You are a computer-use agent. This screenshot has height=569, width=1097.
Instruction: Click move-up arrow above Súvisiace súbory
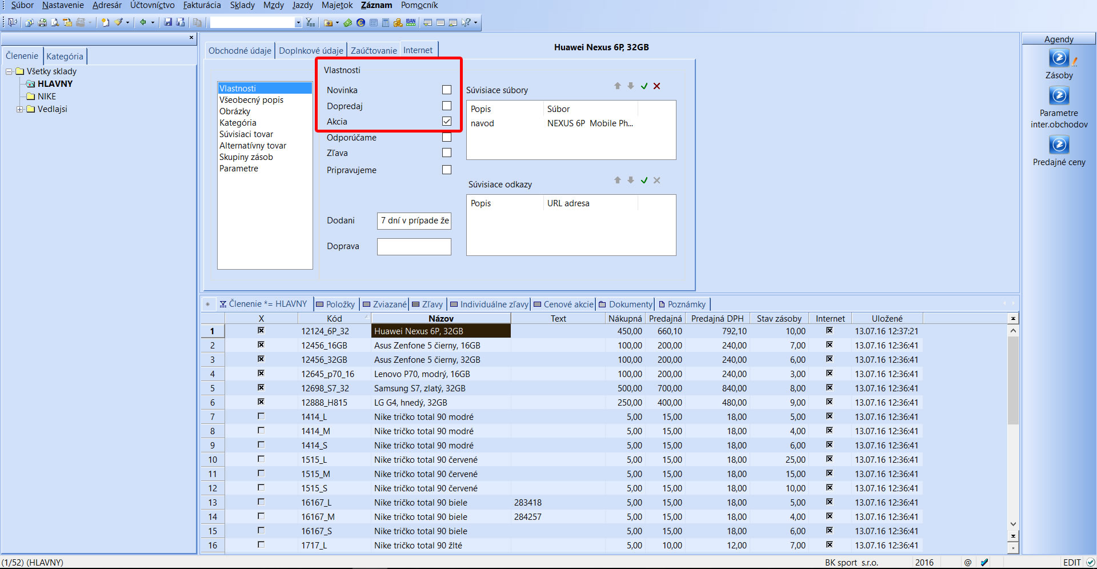[x=617, y=86]
